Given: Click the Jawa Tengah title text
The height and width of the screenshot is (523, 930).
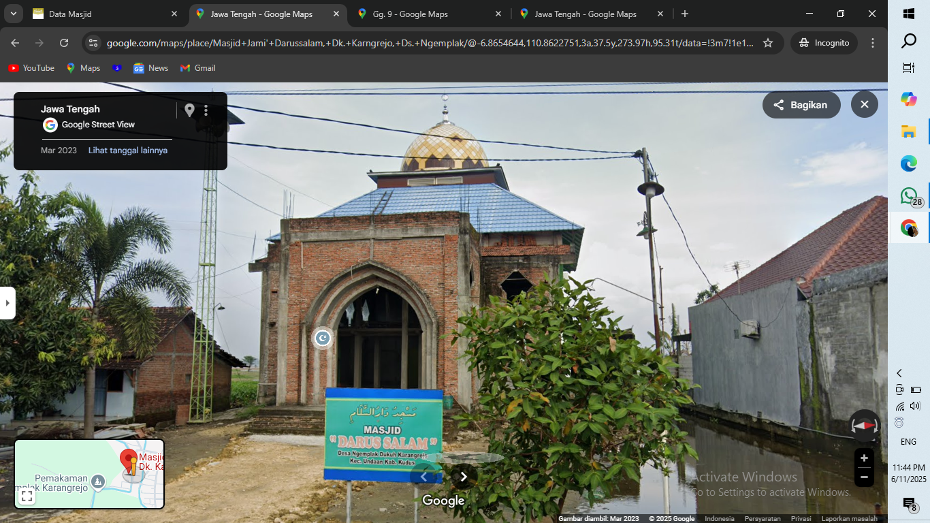Looking at the screenshot, I should (x=70, y=109).
